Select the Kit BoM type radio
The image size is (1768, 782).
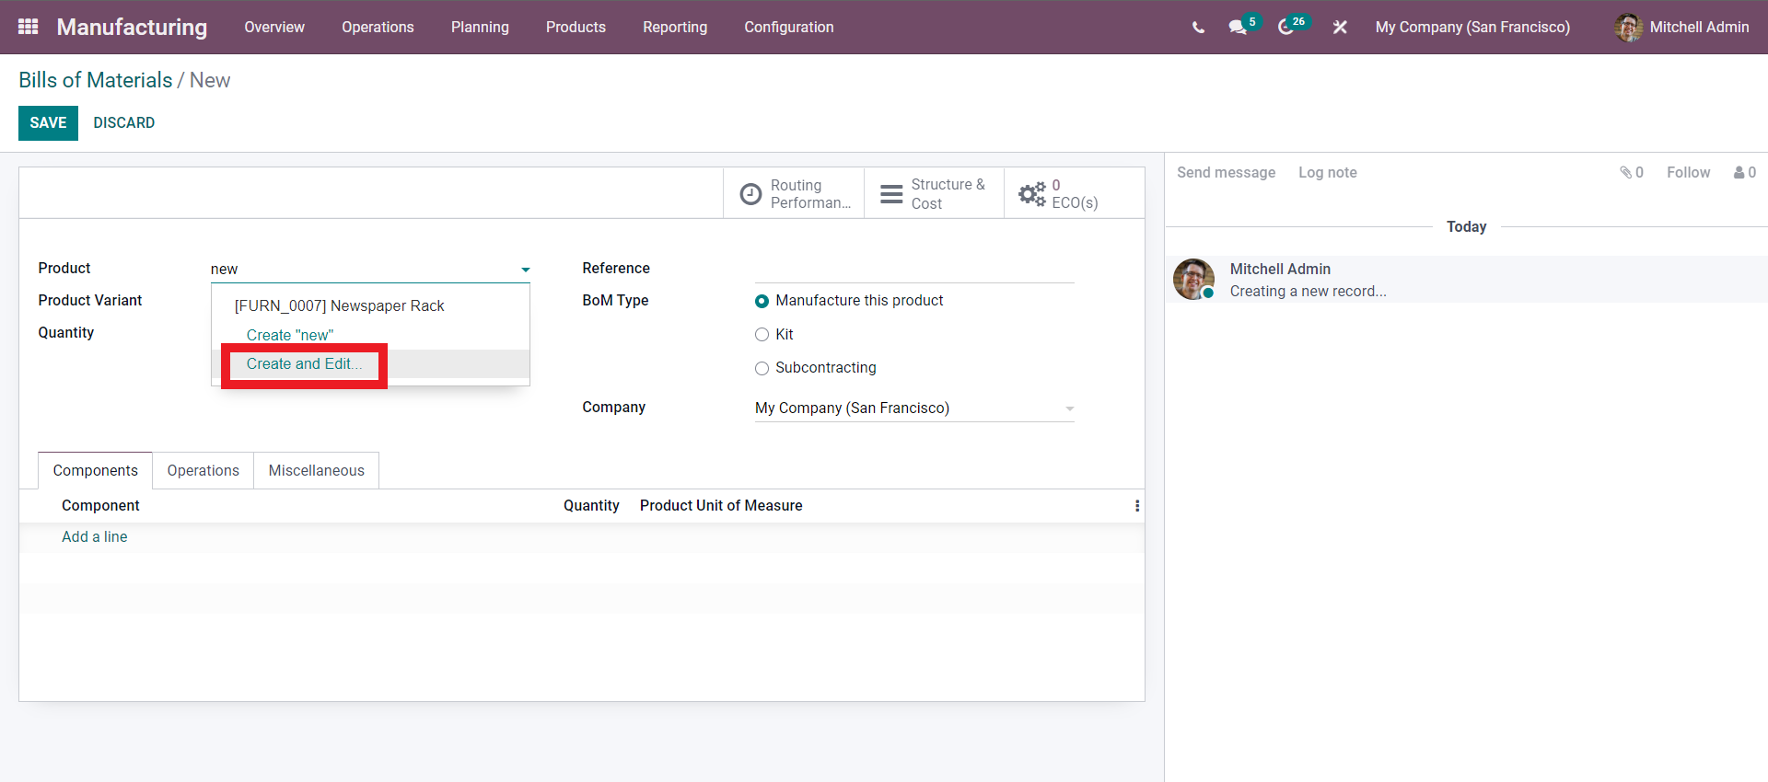click(x=762, y=335)
